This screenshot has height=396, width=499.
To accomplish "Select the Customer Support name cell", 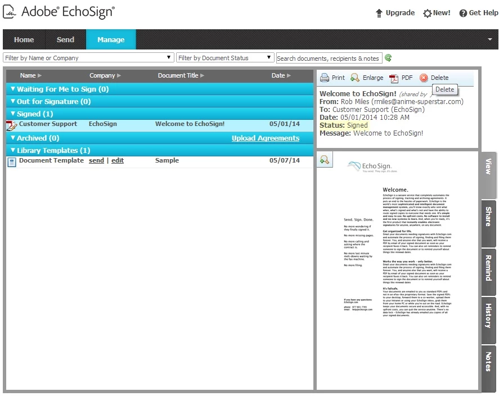I will point(48,124).
